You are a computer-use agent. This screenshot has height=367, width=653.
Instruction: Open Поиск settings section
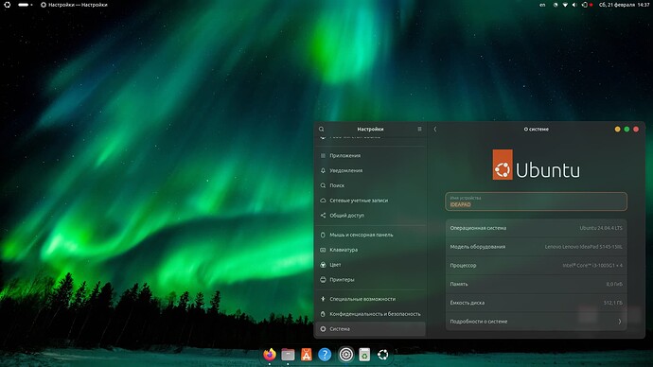coord(370,185)
